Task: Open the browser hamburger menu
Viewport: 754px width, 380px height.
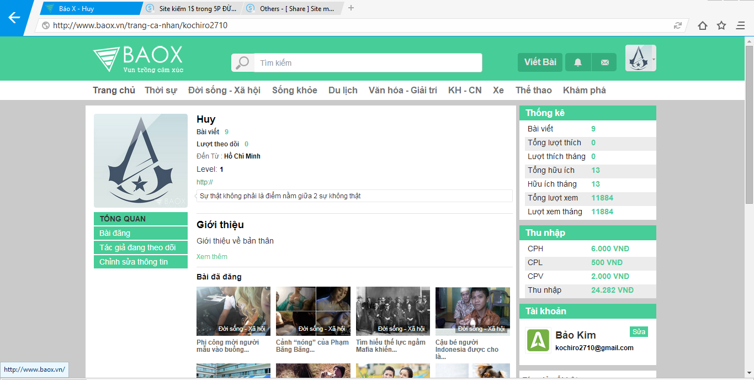Action: coord(740,25)
